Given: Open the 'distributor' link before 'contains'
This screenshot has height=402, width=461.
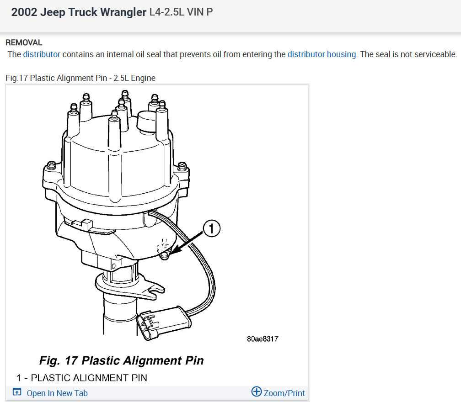Looking at the screenshot, I should click(x=42, y=54).
